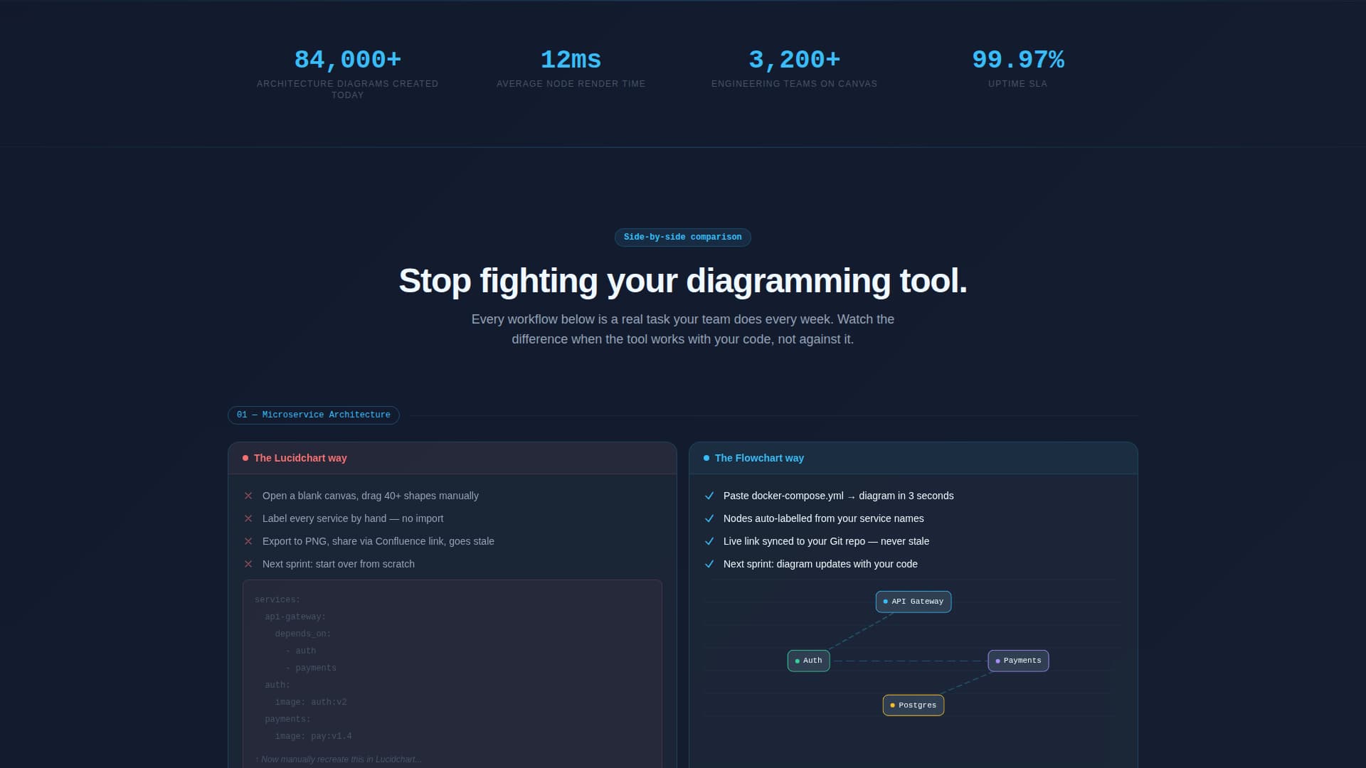Click X icon beside Open a blank canvas
The height and width of the screenshot is (768, 1366).
248,496
